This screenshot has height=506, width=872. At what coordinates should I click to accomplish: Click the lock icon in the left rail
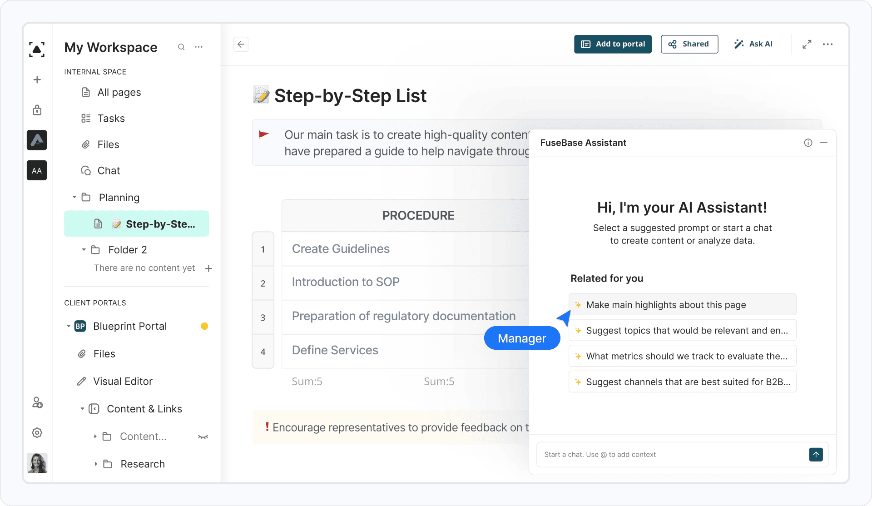coord(37,110)
